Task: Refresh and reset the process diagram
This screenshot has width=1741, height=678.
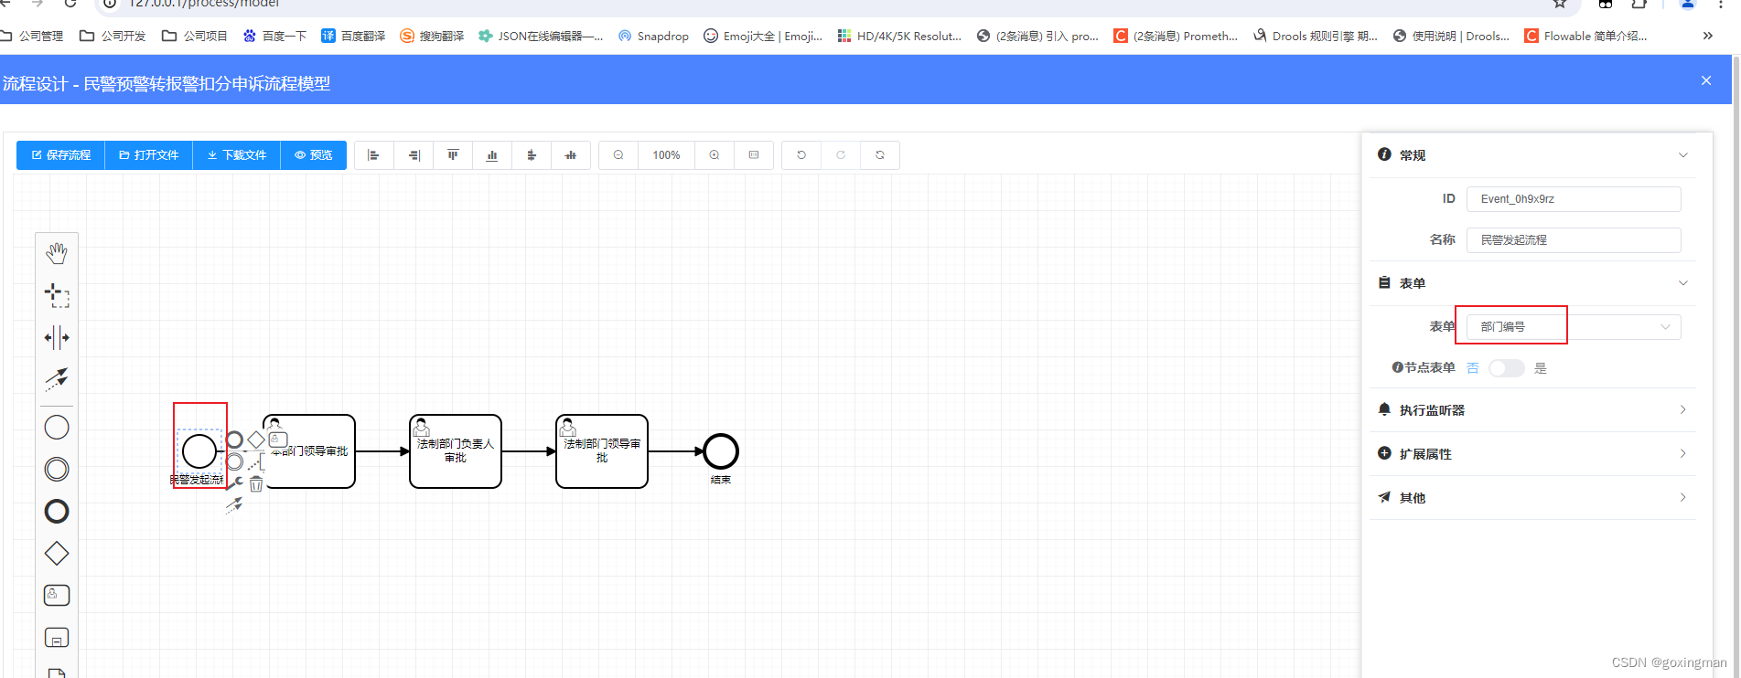Action: (880, 155)
